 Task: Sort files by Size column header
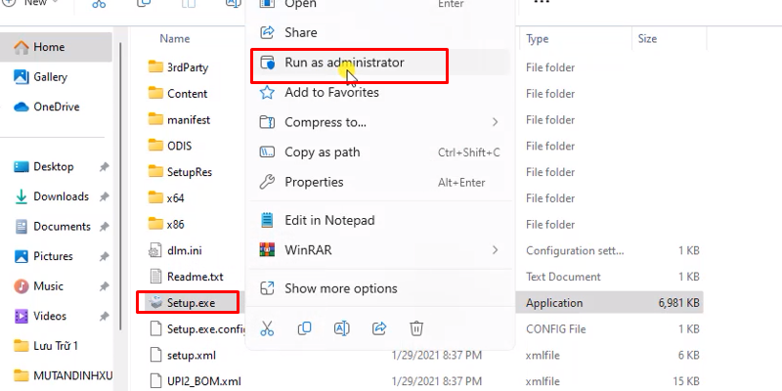tap(647, 39)
